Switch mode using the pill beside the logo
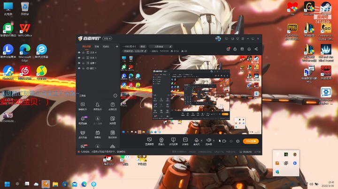This screenshot has height=189, width=338. coord(107,38)
